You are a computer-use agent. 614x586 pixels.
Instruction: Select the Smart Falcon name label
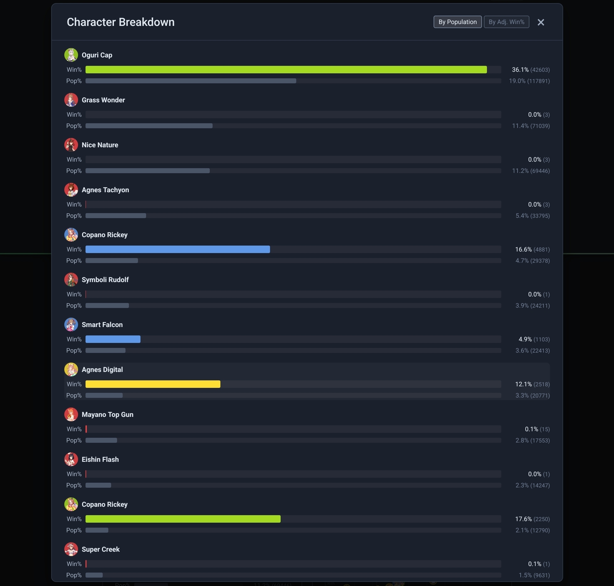pos(102,325)
